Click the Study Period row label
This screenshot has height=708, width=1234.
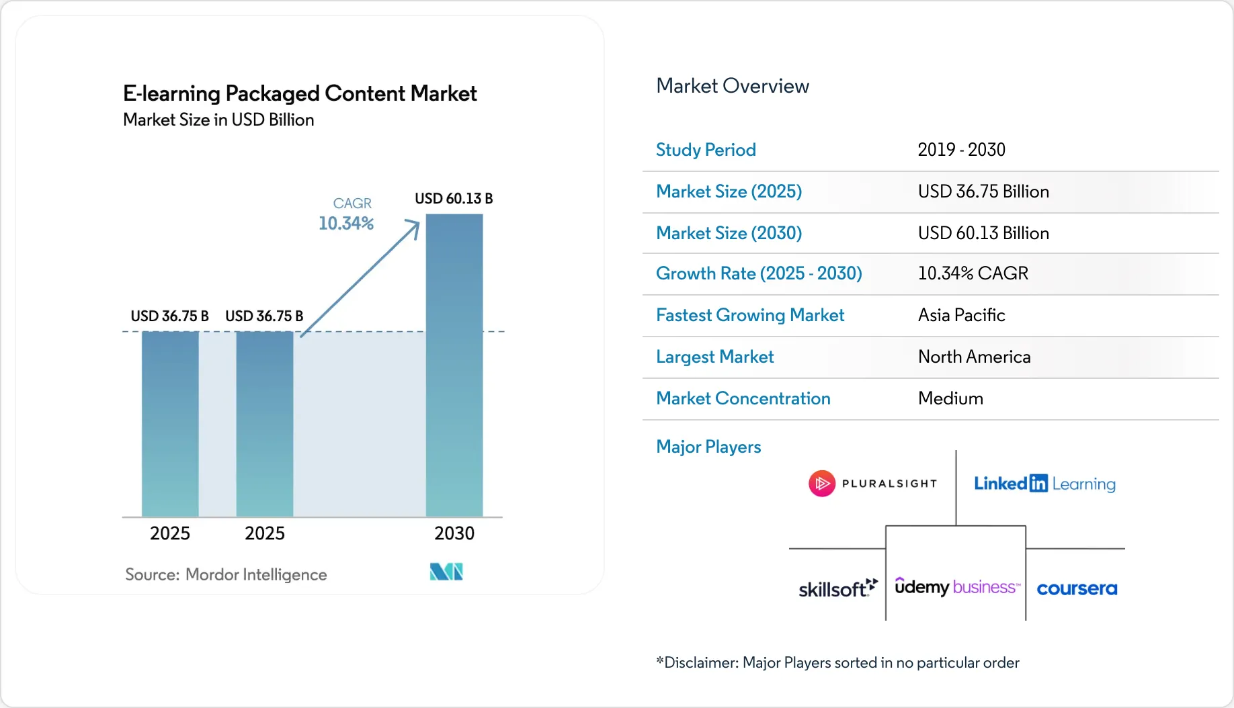click(x=706, y=150)
